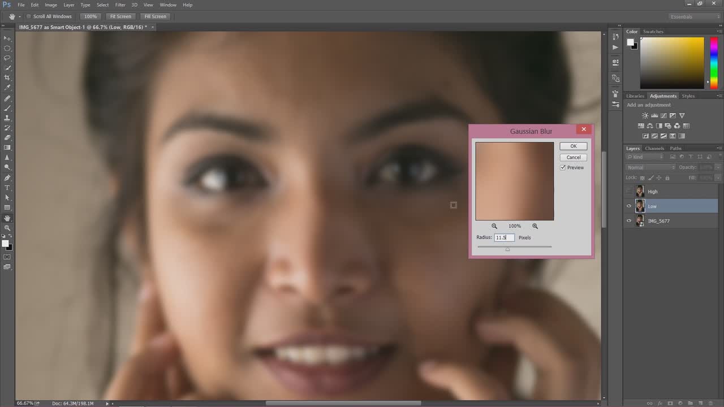Select the Lasso tool
The width and height of the screenshot is (724, 407).
(7, 58)
